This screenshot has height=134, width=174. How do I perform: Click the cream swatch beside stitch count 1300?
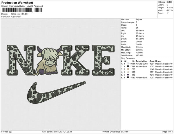[128, 72]
